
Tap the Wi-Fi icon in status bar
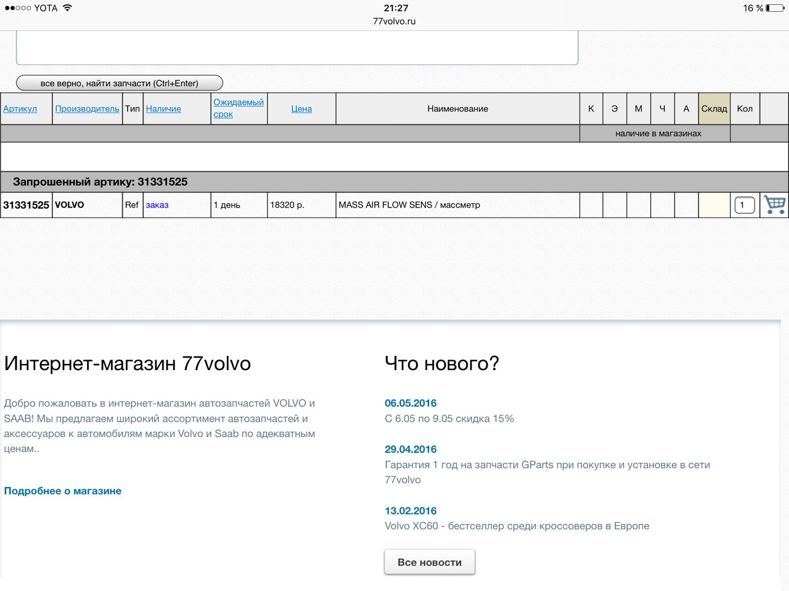coord(68,8)
